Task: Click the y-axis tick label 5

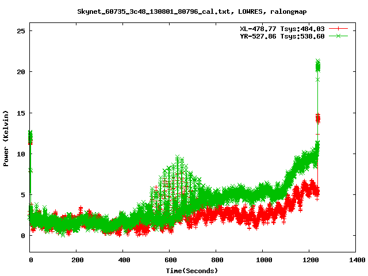Action: 23,195
